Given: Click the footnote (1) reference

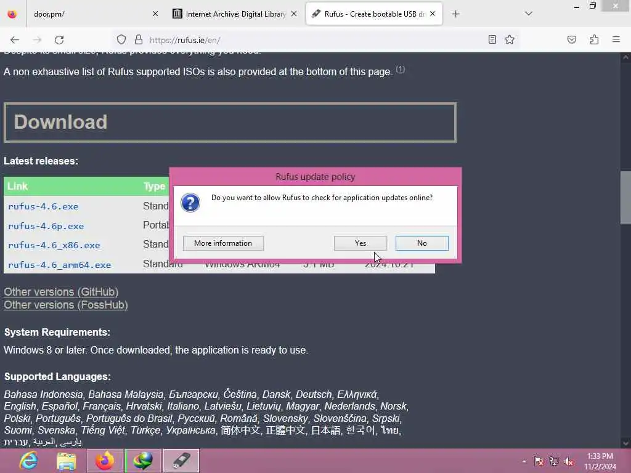Looking at the screenshot, I should click(x=400, y=69).
